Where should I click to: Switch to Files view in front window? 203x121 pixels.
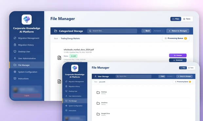183,68
